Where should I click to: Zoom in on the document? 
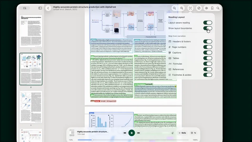point(182,8)
